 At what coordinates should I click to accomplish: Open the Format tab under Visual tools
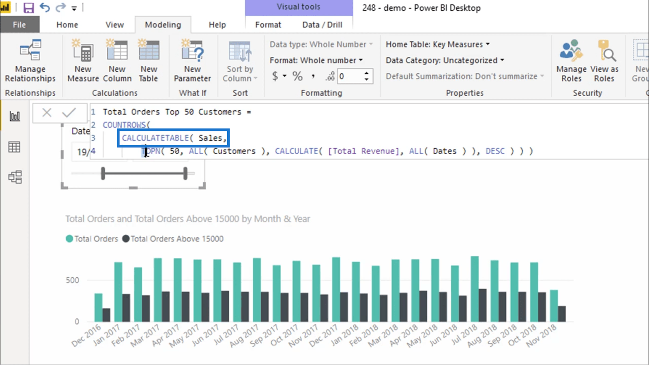click(268, 25)
